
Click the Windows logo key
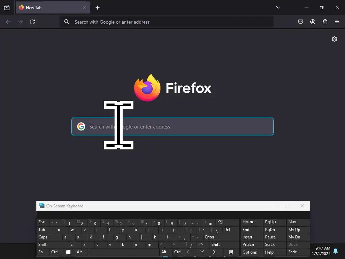68,252
